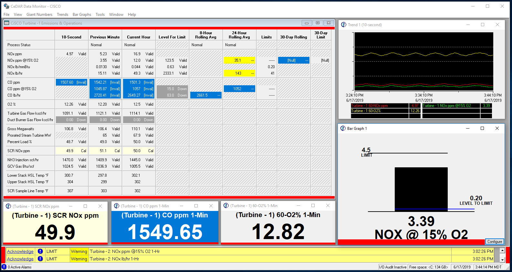Viewport: 512px width, 272px height.
Task: Click Turbine - 1 NOx ppm @15% O2 legend
Action: pos(451,106)
